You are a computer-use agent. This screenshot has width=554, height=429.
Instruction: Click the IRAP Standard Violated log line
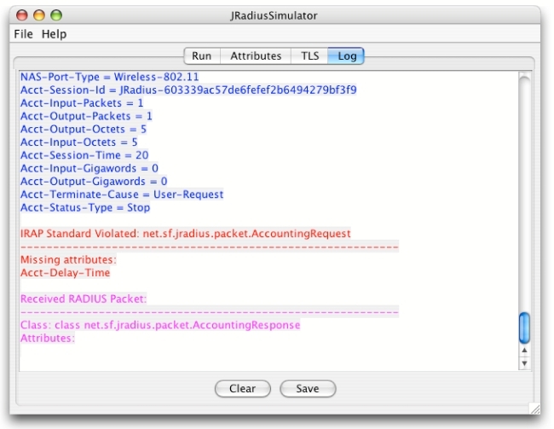pos(186,234)
